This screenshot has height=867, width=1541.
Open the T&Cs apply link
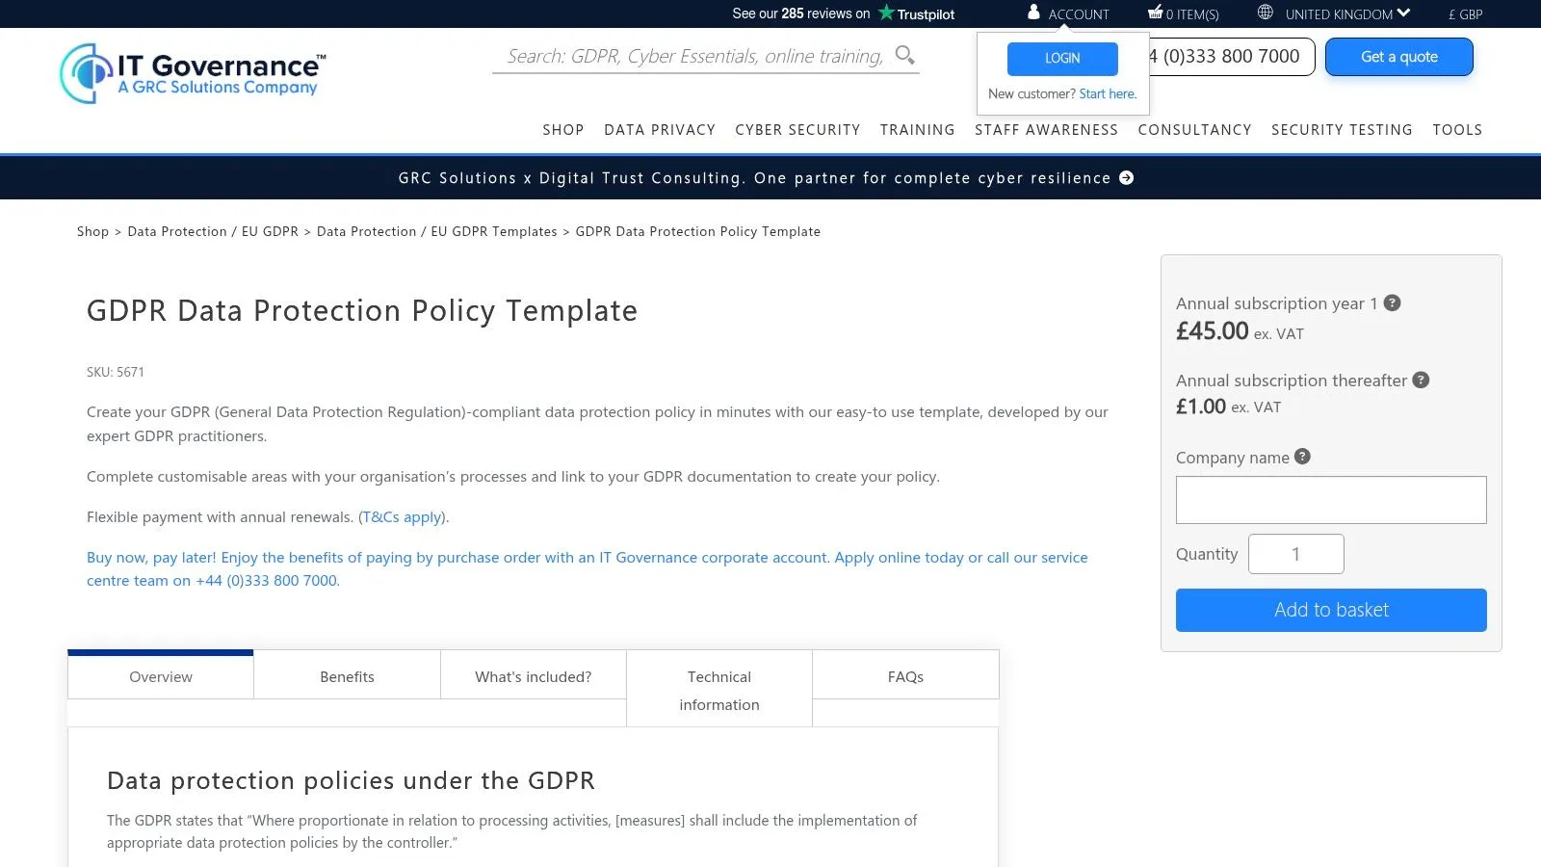pyautogui.click(x=402, y=516)
